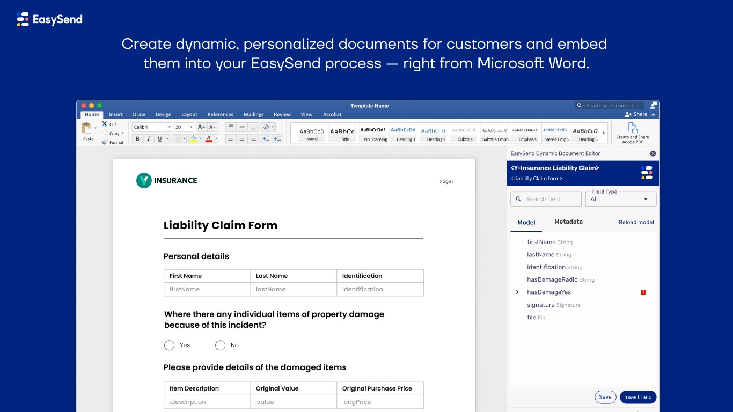Click the borders grid icon

[x=176, y=139]
